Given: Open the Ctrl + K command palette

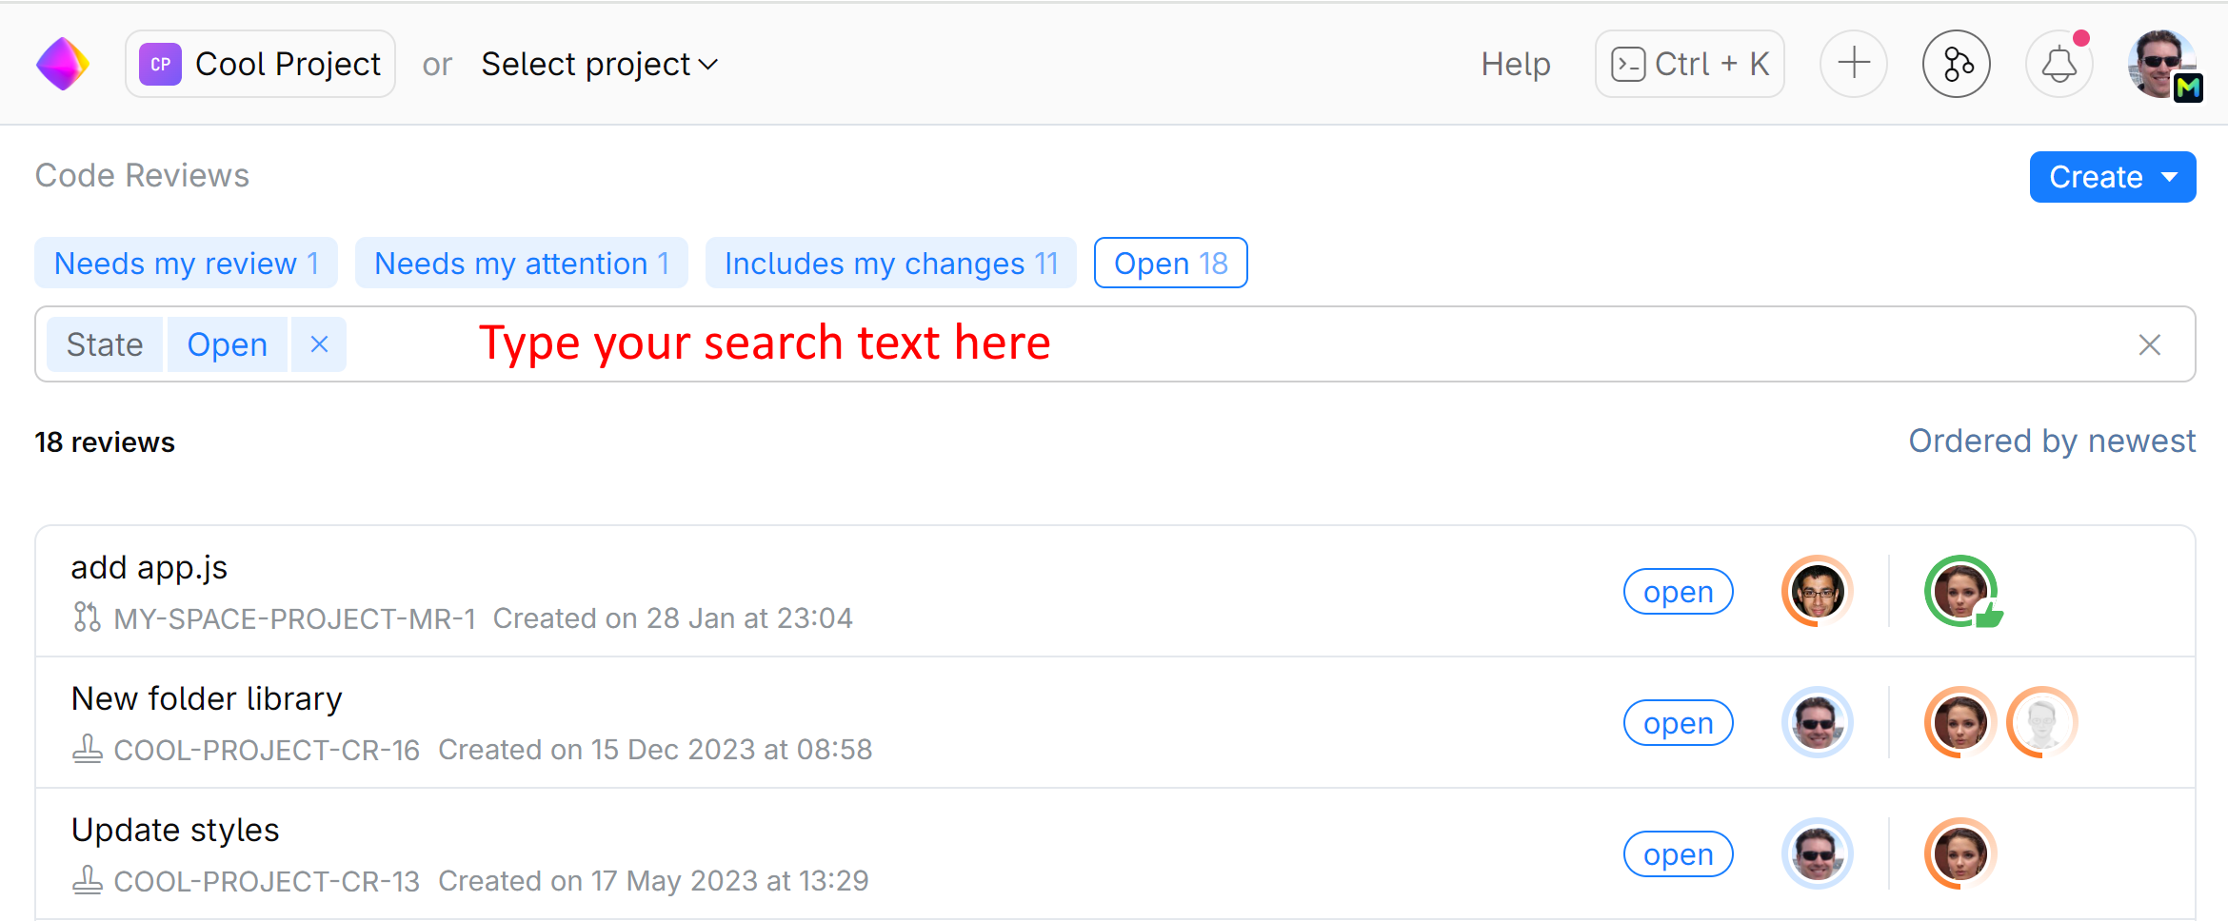Looking at the screenshot, I should coord(1689,63).
